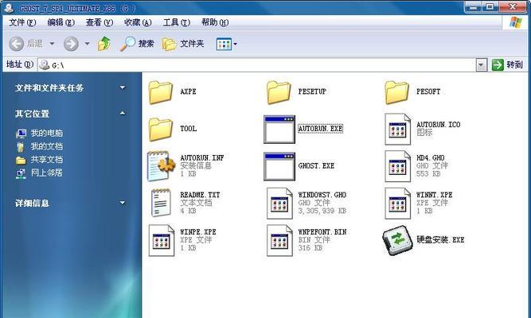Expand File and Folder Tasks (文件和文件夹任务) panel
The width and height of the screenshot is (531, 318).
[x=123, y=87]
